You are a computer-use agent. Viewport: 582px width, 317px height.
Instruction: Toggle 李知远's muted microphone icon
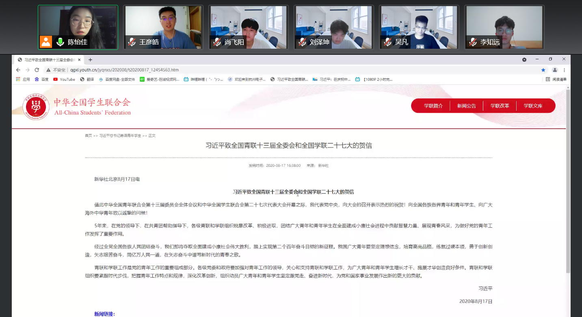coord(473,42)
